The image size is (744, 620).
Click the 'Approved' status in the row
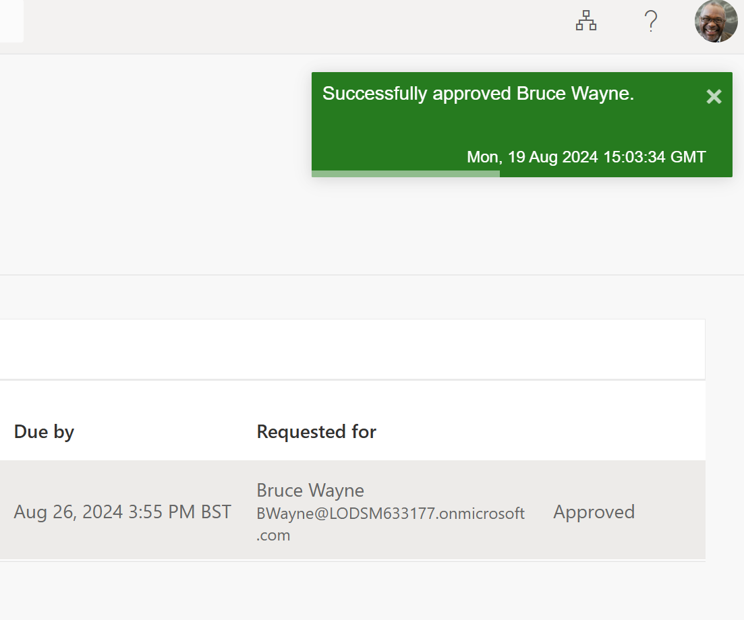pos(594,511)
